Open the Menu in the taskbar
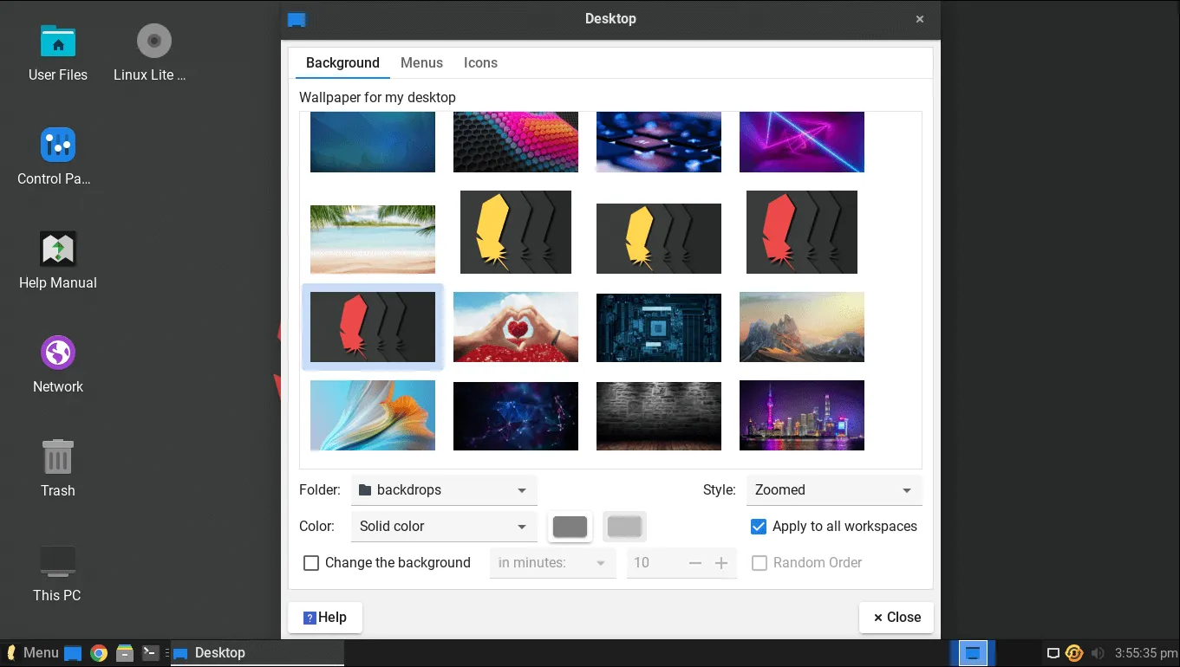Viewport: 1180px width, 667px height. 35,652
